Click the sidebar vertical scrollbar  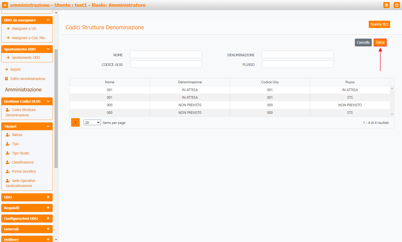coord(56,109)
